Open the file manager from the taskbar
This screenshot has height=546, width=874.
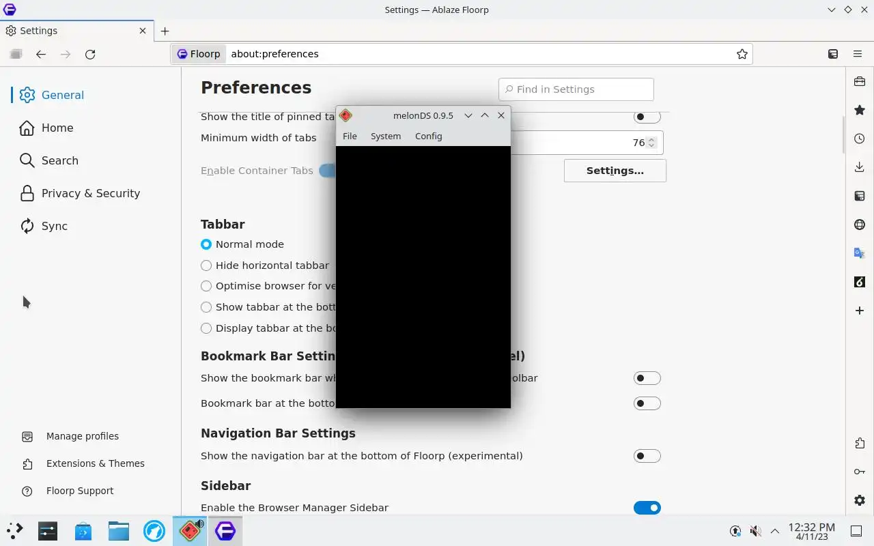click(119, 530)
